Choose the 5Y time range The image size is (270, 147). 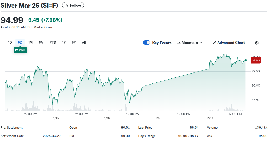pos(74,43)
